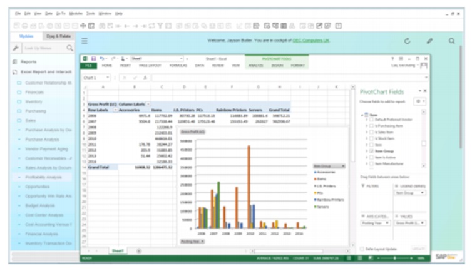Switch to the Drag & Relate tab
472x273 pixels.
[x=58, y=36]
